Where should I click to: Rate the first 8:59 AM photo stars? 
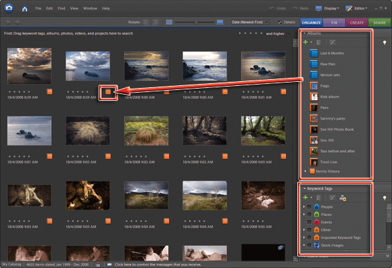coord(19,91)
